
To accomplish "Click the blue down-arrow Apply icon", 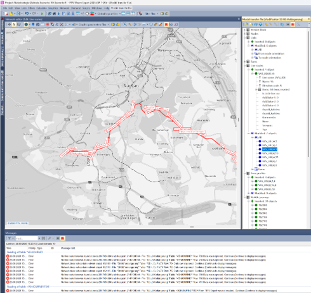I will (261, 25).
